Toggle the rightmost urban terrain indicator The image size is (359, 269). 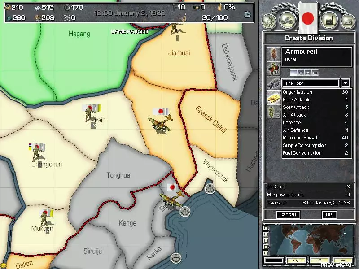[x=315, y=72]
